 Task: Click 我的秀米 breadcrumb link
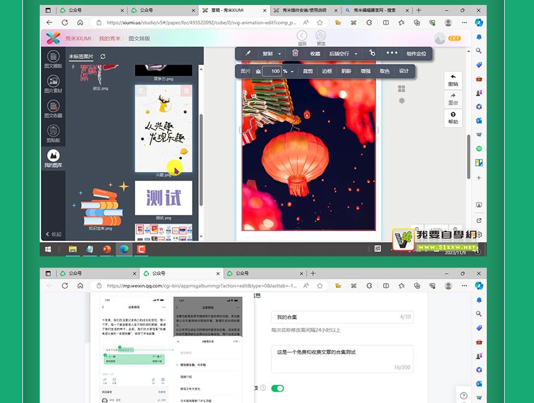pos(110,38)
